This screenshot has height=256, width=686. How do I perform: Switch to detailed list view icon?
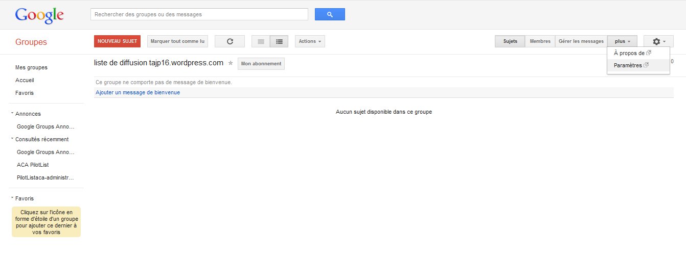click(x=279, y=41)
